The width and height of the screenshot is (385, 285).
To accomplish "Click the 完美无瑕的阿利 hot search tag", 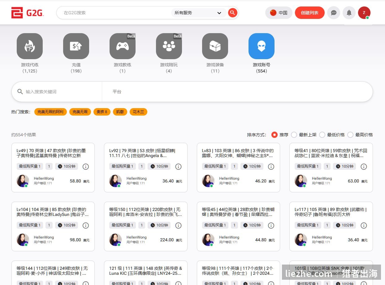I will (50, 112).
